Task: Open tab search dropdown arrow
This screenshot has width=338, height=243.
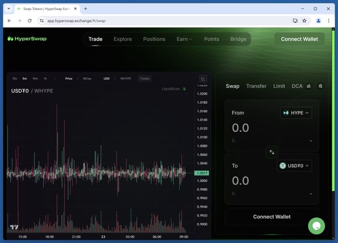Action: 9,9
